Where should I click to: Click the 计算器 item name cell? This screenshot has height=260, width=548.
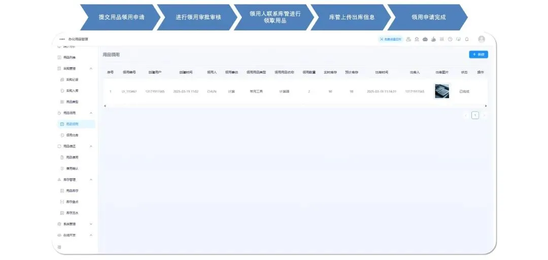coord(284,91)
